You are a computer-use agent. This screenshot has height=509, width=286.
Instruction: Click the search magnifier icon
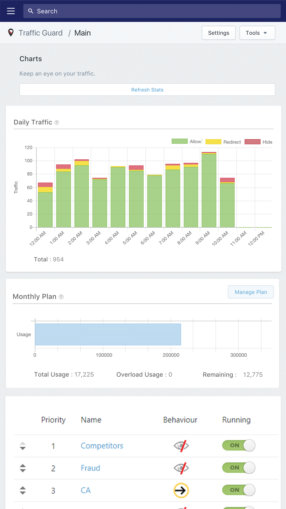click(31, 11)
